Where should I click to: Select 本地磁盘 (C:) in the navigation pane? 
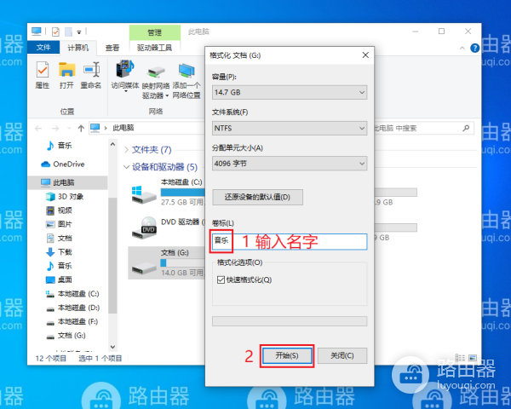[x=72, y=293]
